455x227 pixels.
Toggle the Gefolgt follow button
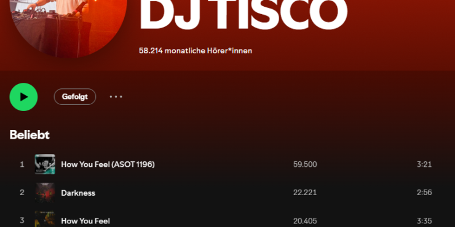click(75, 97)
